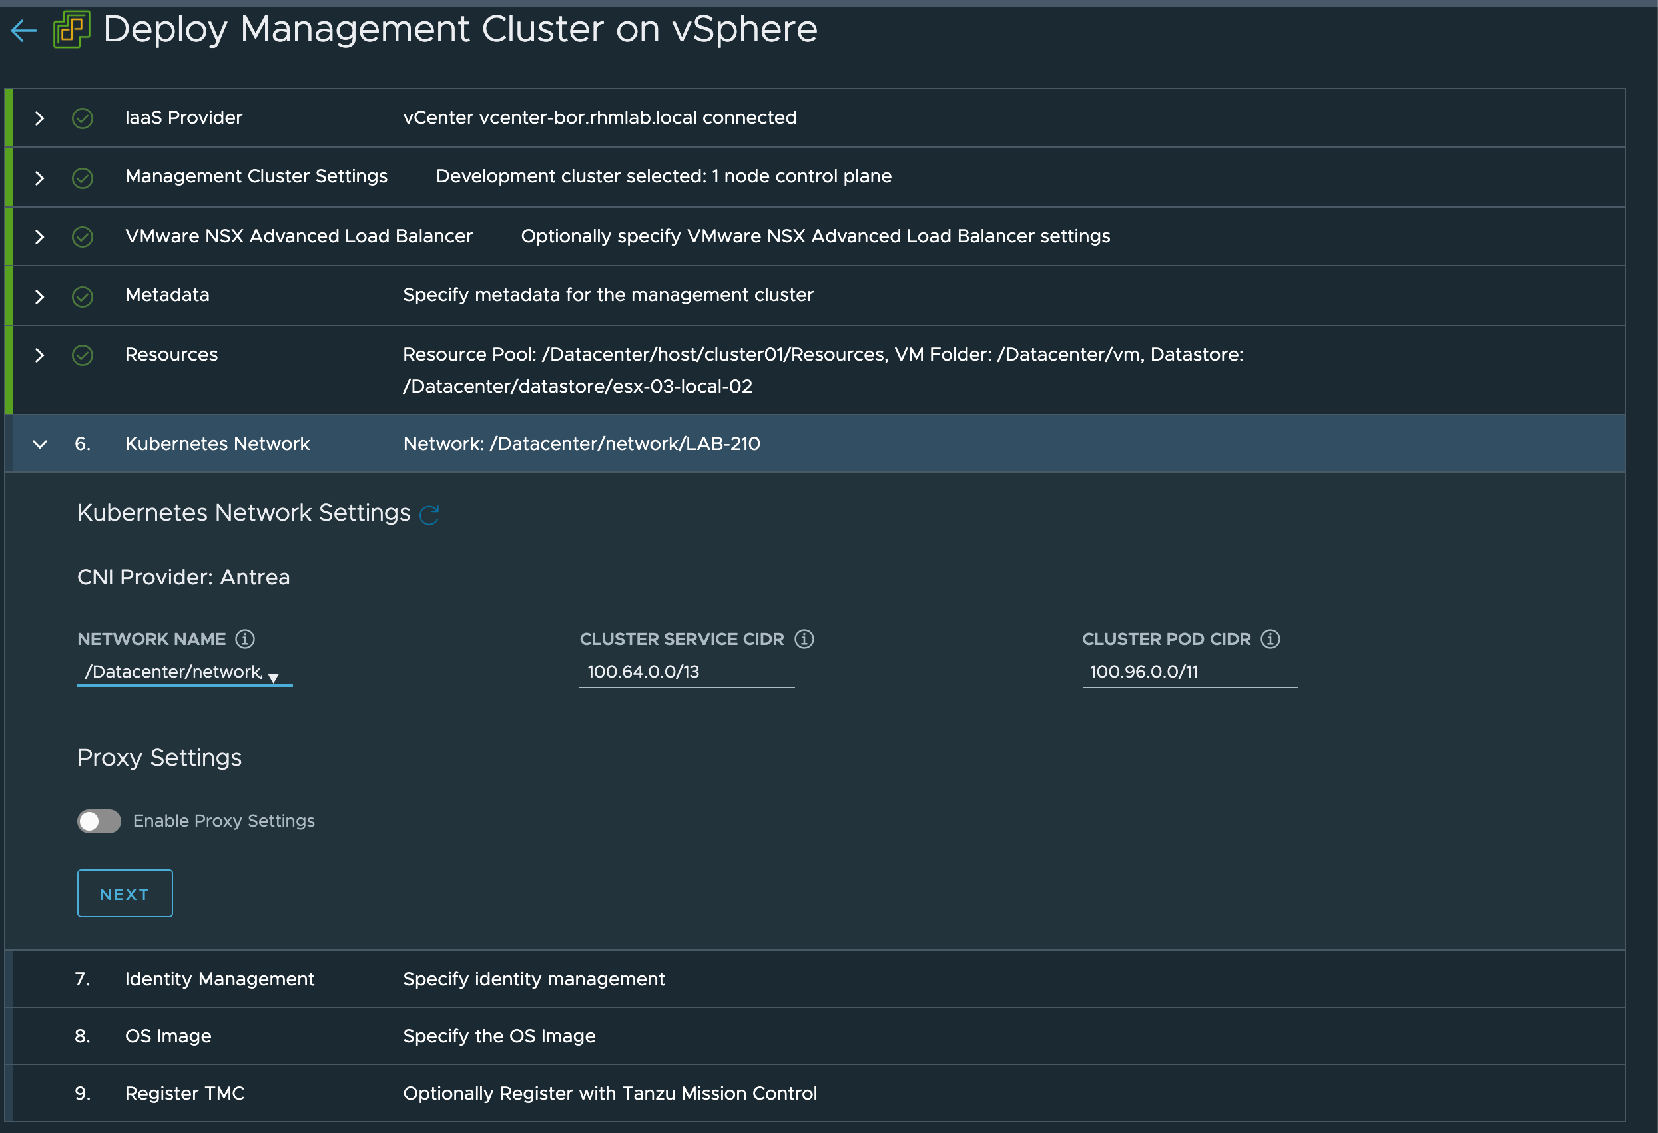1658x1133 pixels.
Task: Click the Resources step green checkmark icon
Action: [x=83, y=355]
